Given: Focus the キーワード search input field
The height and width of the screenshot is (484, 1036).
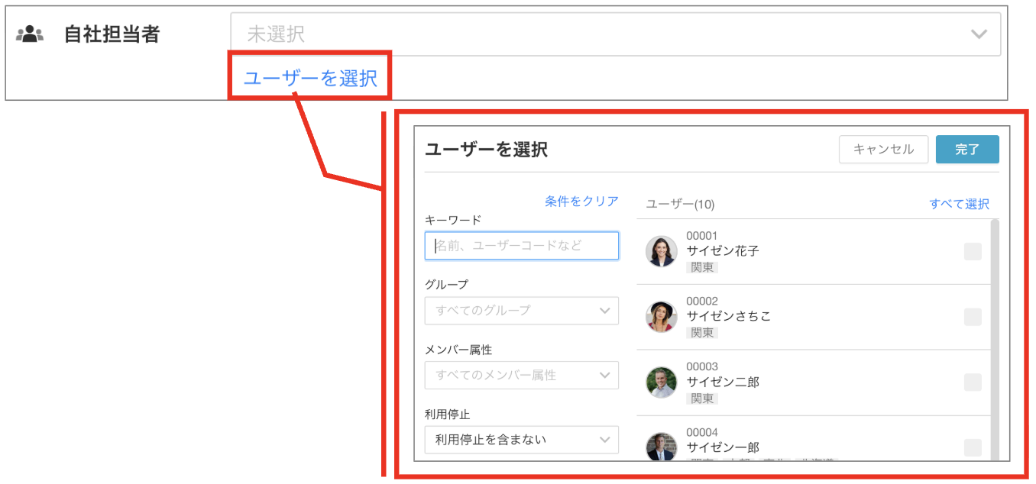Looking at the screenshot, I should pos(522,246).
